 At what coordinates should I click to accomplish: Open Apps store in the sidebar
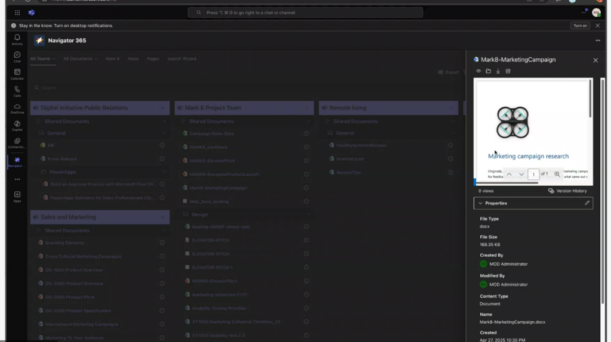click(17, 197)
